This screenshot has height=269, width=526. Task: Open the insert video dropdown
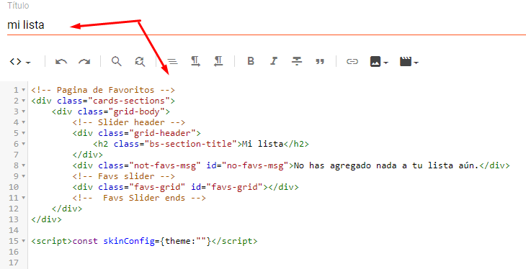click(409, 62)
